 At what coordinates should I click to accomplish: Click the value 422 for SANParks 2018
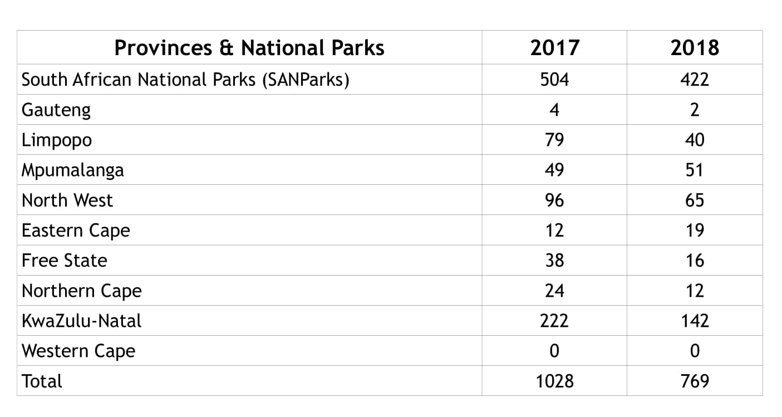[x=694, y=79]
